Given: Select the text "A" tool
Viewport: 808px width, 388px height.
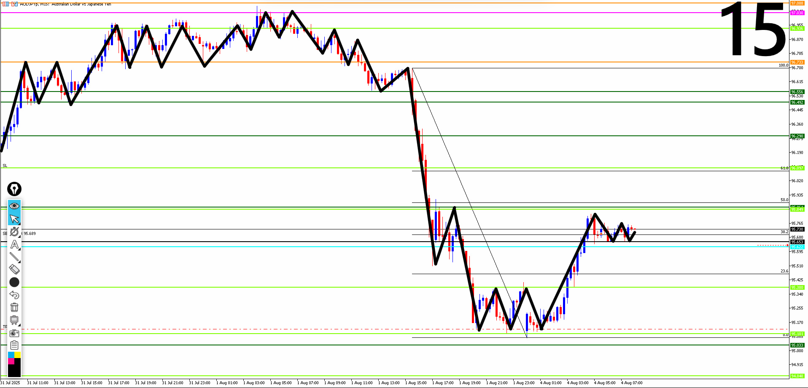Looking at the screenshot, I should (x=14, y=244).
